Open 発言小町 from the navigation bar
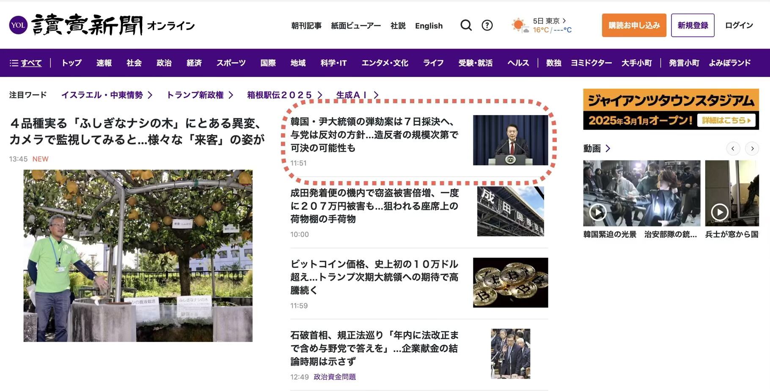The image size is (770, 391). pyautogui.click(x=684, y=63)
